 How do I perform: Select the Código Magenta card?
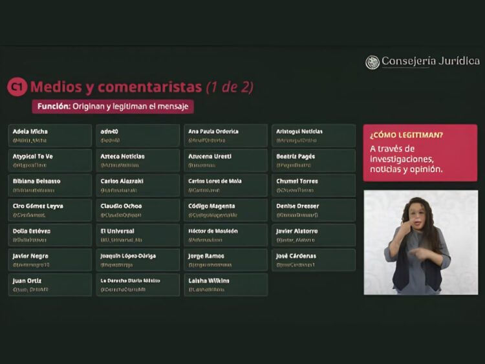(x=226, y=210)
